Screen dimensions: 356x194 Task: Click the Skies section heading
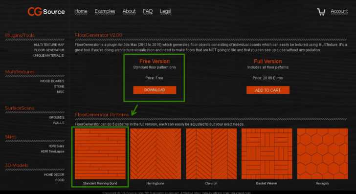coord(10,137)
